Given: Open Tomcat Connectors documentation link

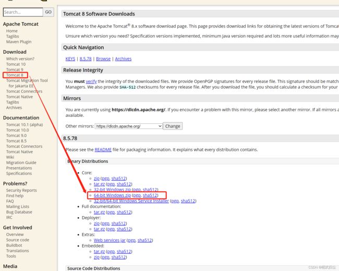Looking at the screenshot, I should [x=24, y=146].
